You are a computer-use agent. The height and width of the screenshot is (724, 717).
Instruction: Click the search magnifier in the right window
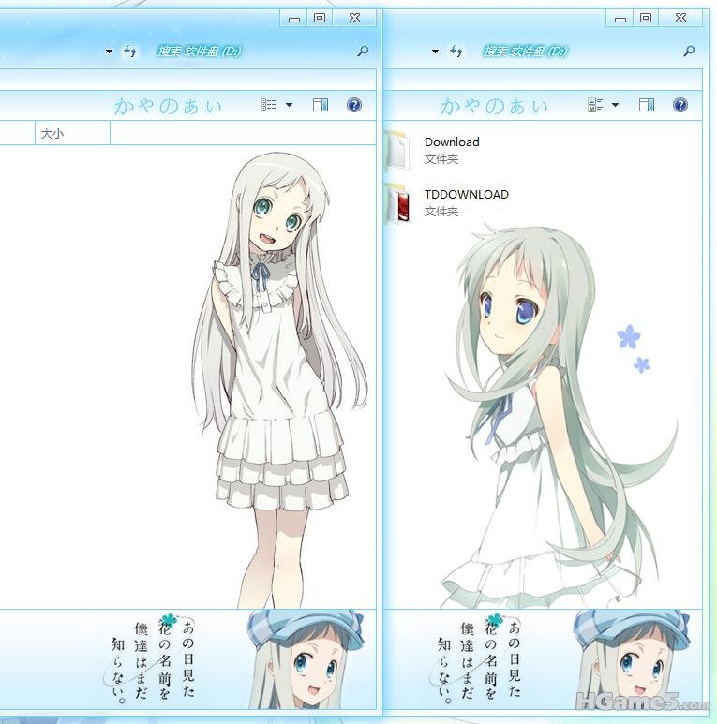[x=689, y=51]
